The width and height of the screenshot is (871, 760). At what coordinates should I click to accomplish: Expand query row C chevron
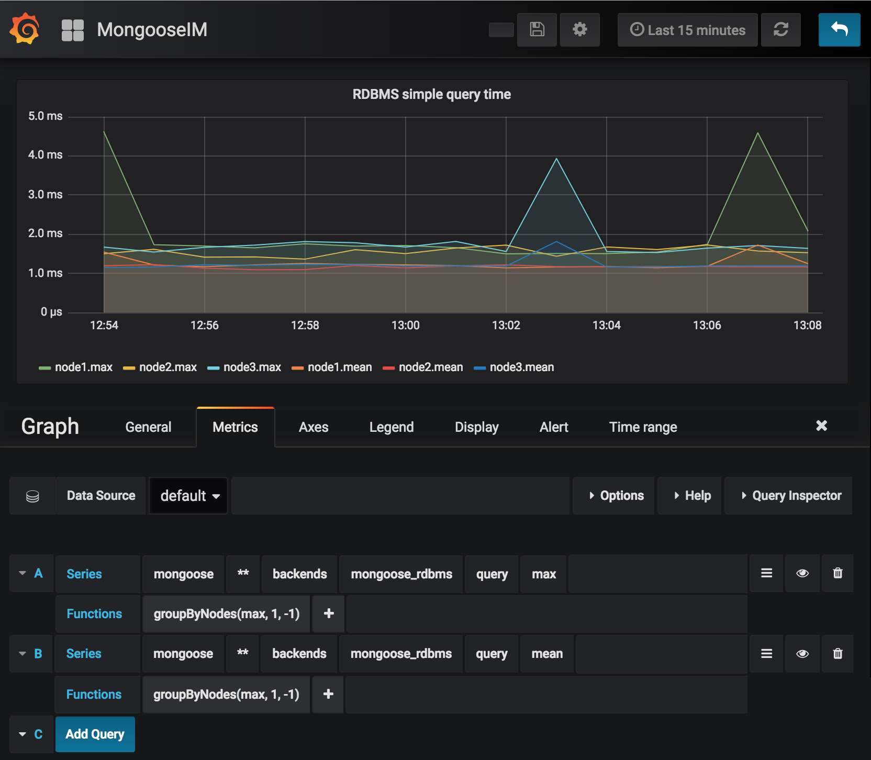pos(22,734)
